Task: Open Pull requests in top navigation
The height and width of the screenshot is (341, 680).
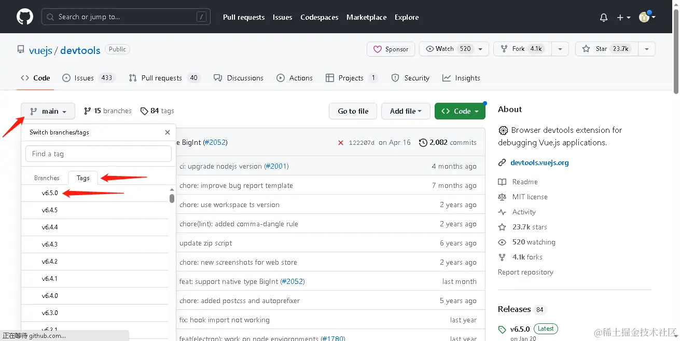Action: point(244,17)
